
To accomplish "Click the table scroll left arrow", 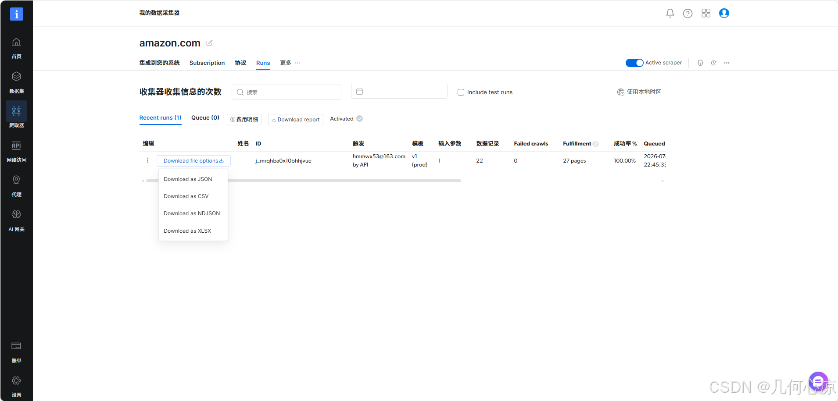I will click(x=143, y=181).
